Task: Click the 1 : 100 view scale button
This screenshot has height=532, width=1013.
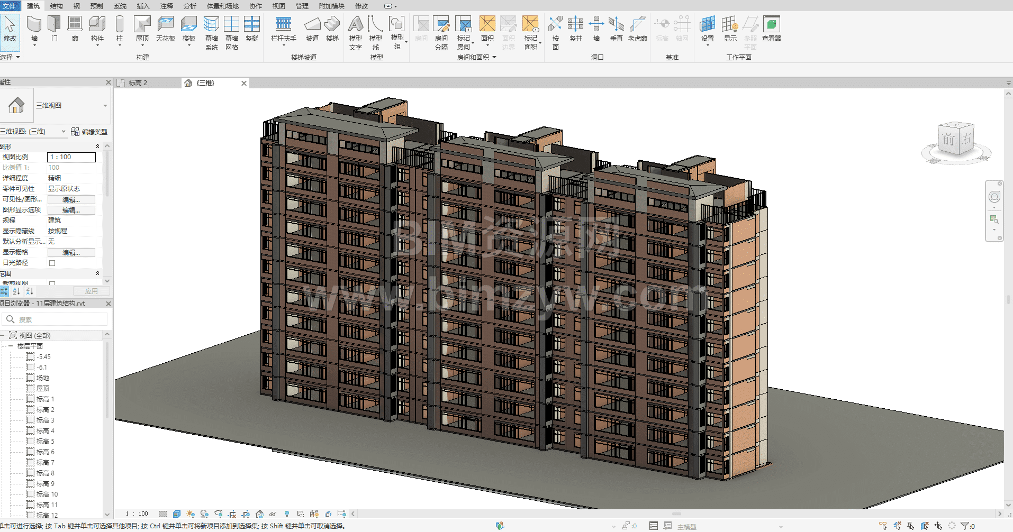Action: click(137, 514)
